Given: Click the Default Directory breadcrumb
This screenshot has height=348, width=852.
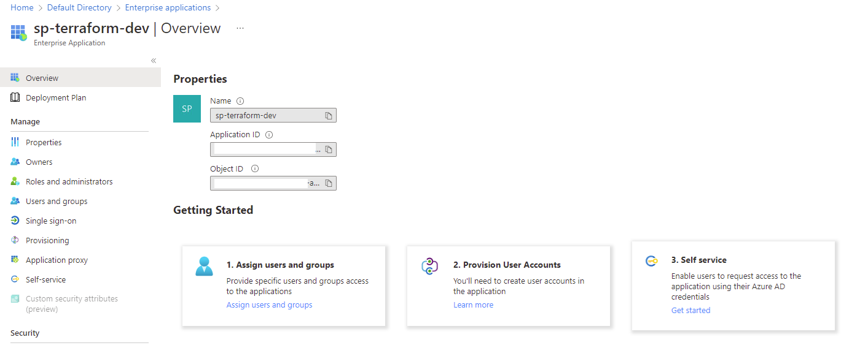Looking at the screenshot, I should click(79, 8).
